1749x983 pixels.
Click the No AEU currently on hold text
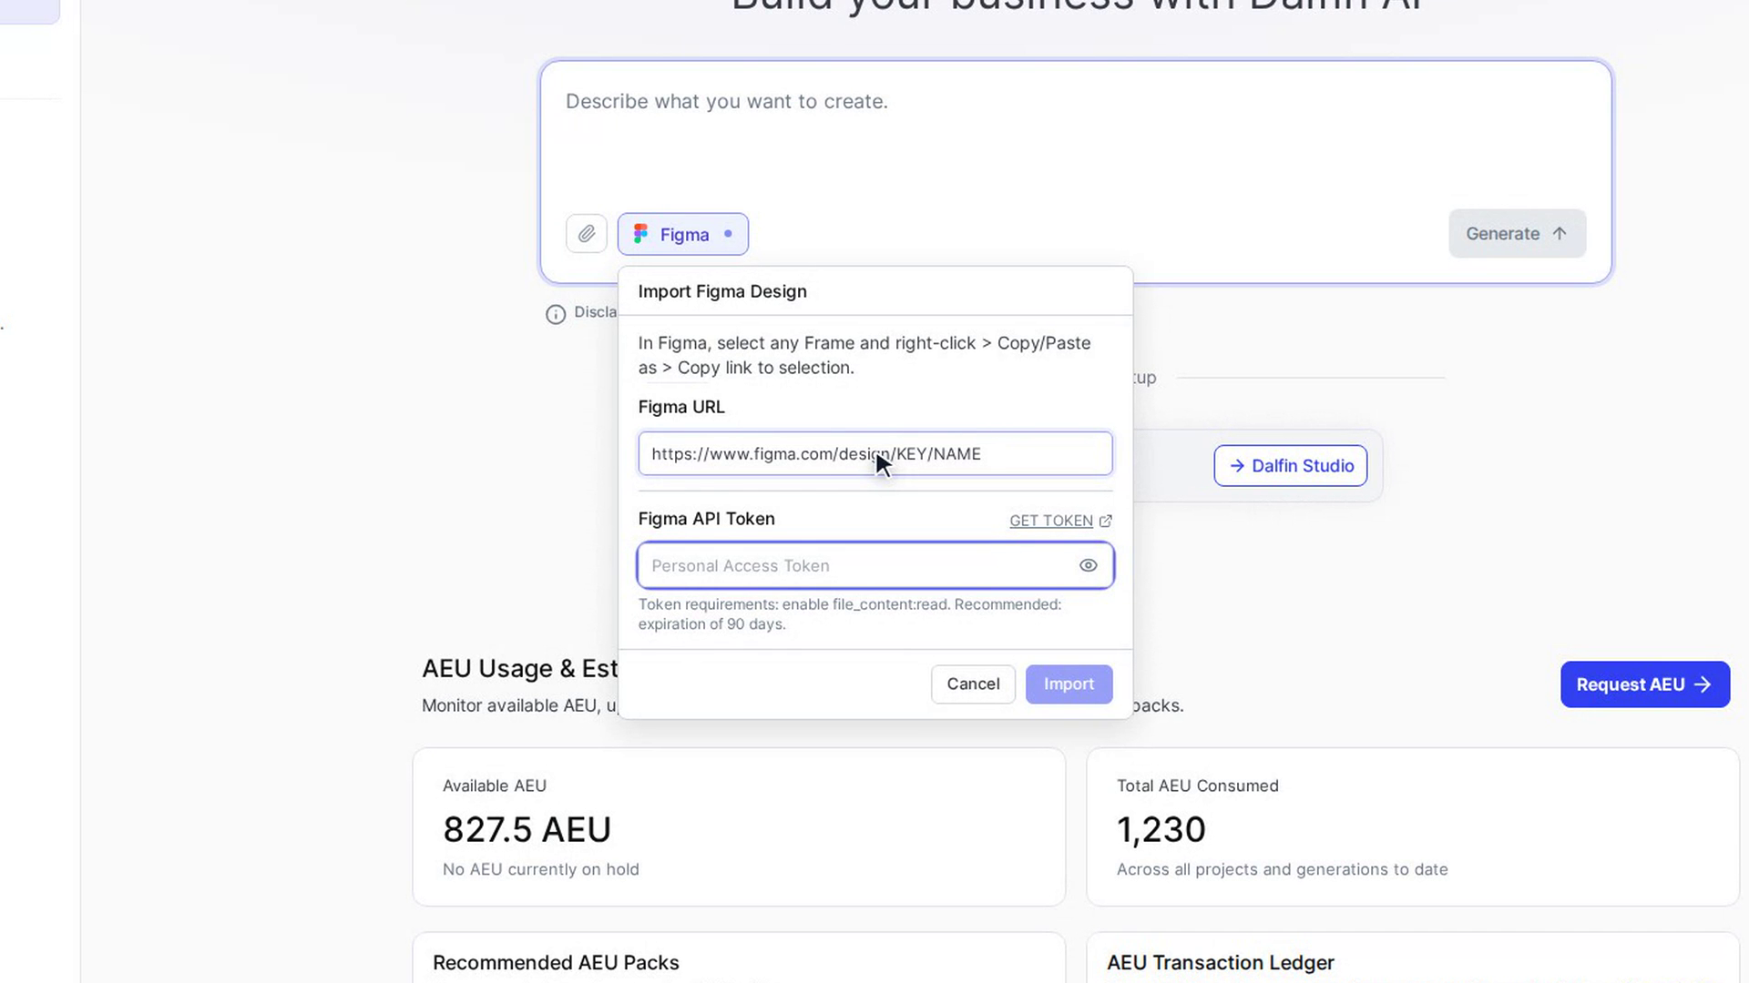pyautogui.click(x=540, y=869)
